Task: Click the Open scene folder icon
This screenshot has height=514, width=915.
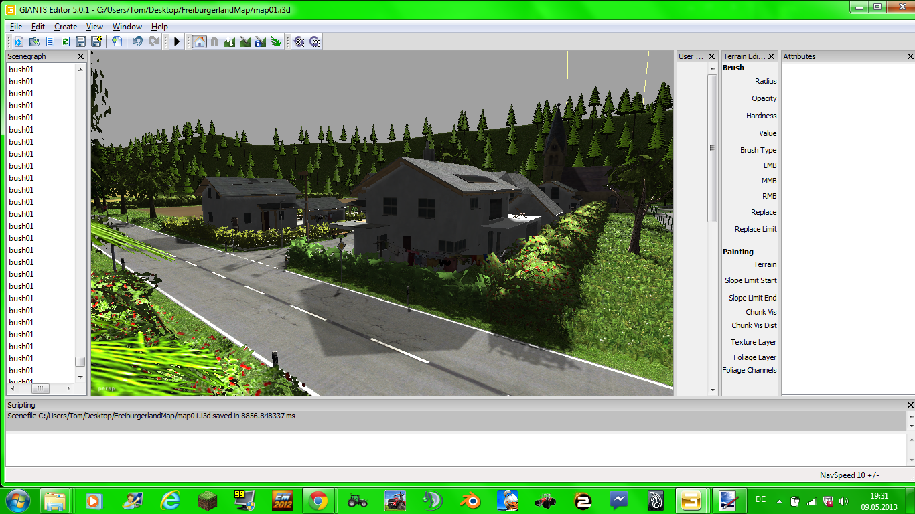Action: pos(34,41)
